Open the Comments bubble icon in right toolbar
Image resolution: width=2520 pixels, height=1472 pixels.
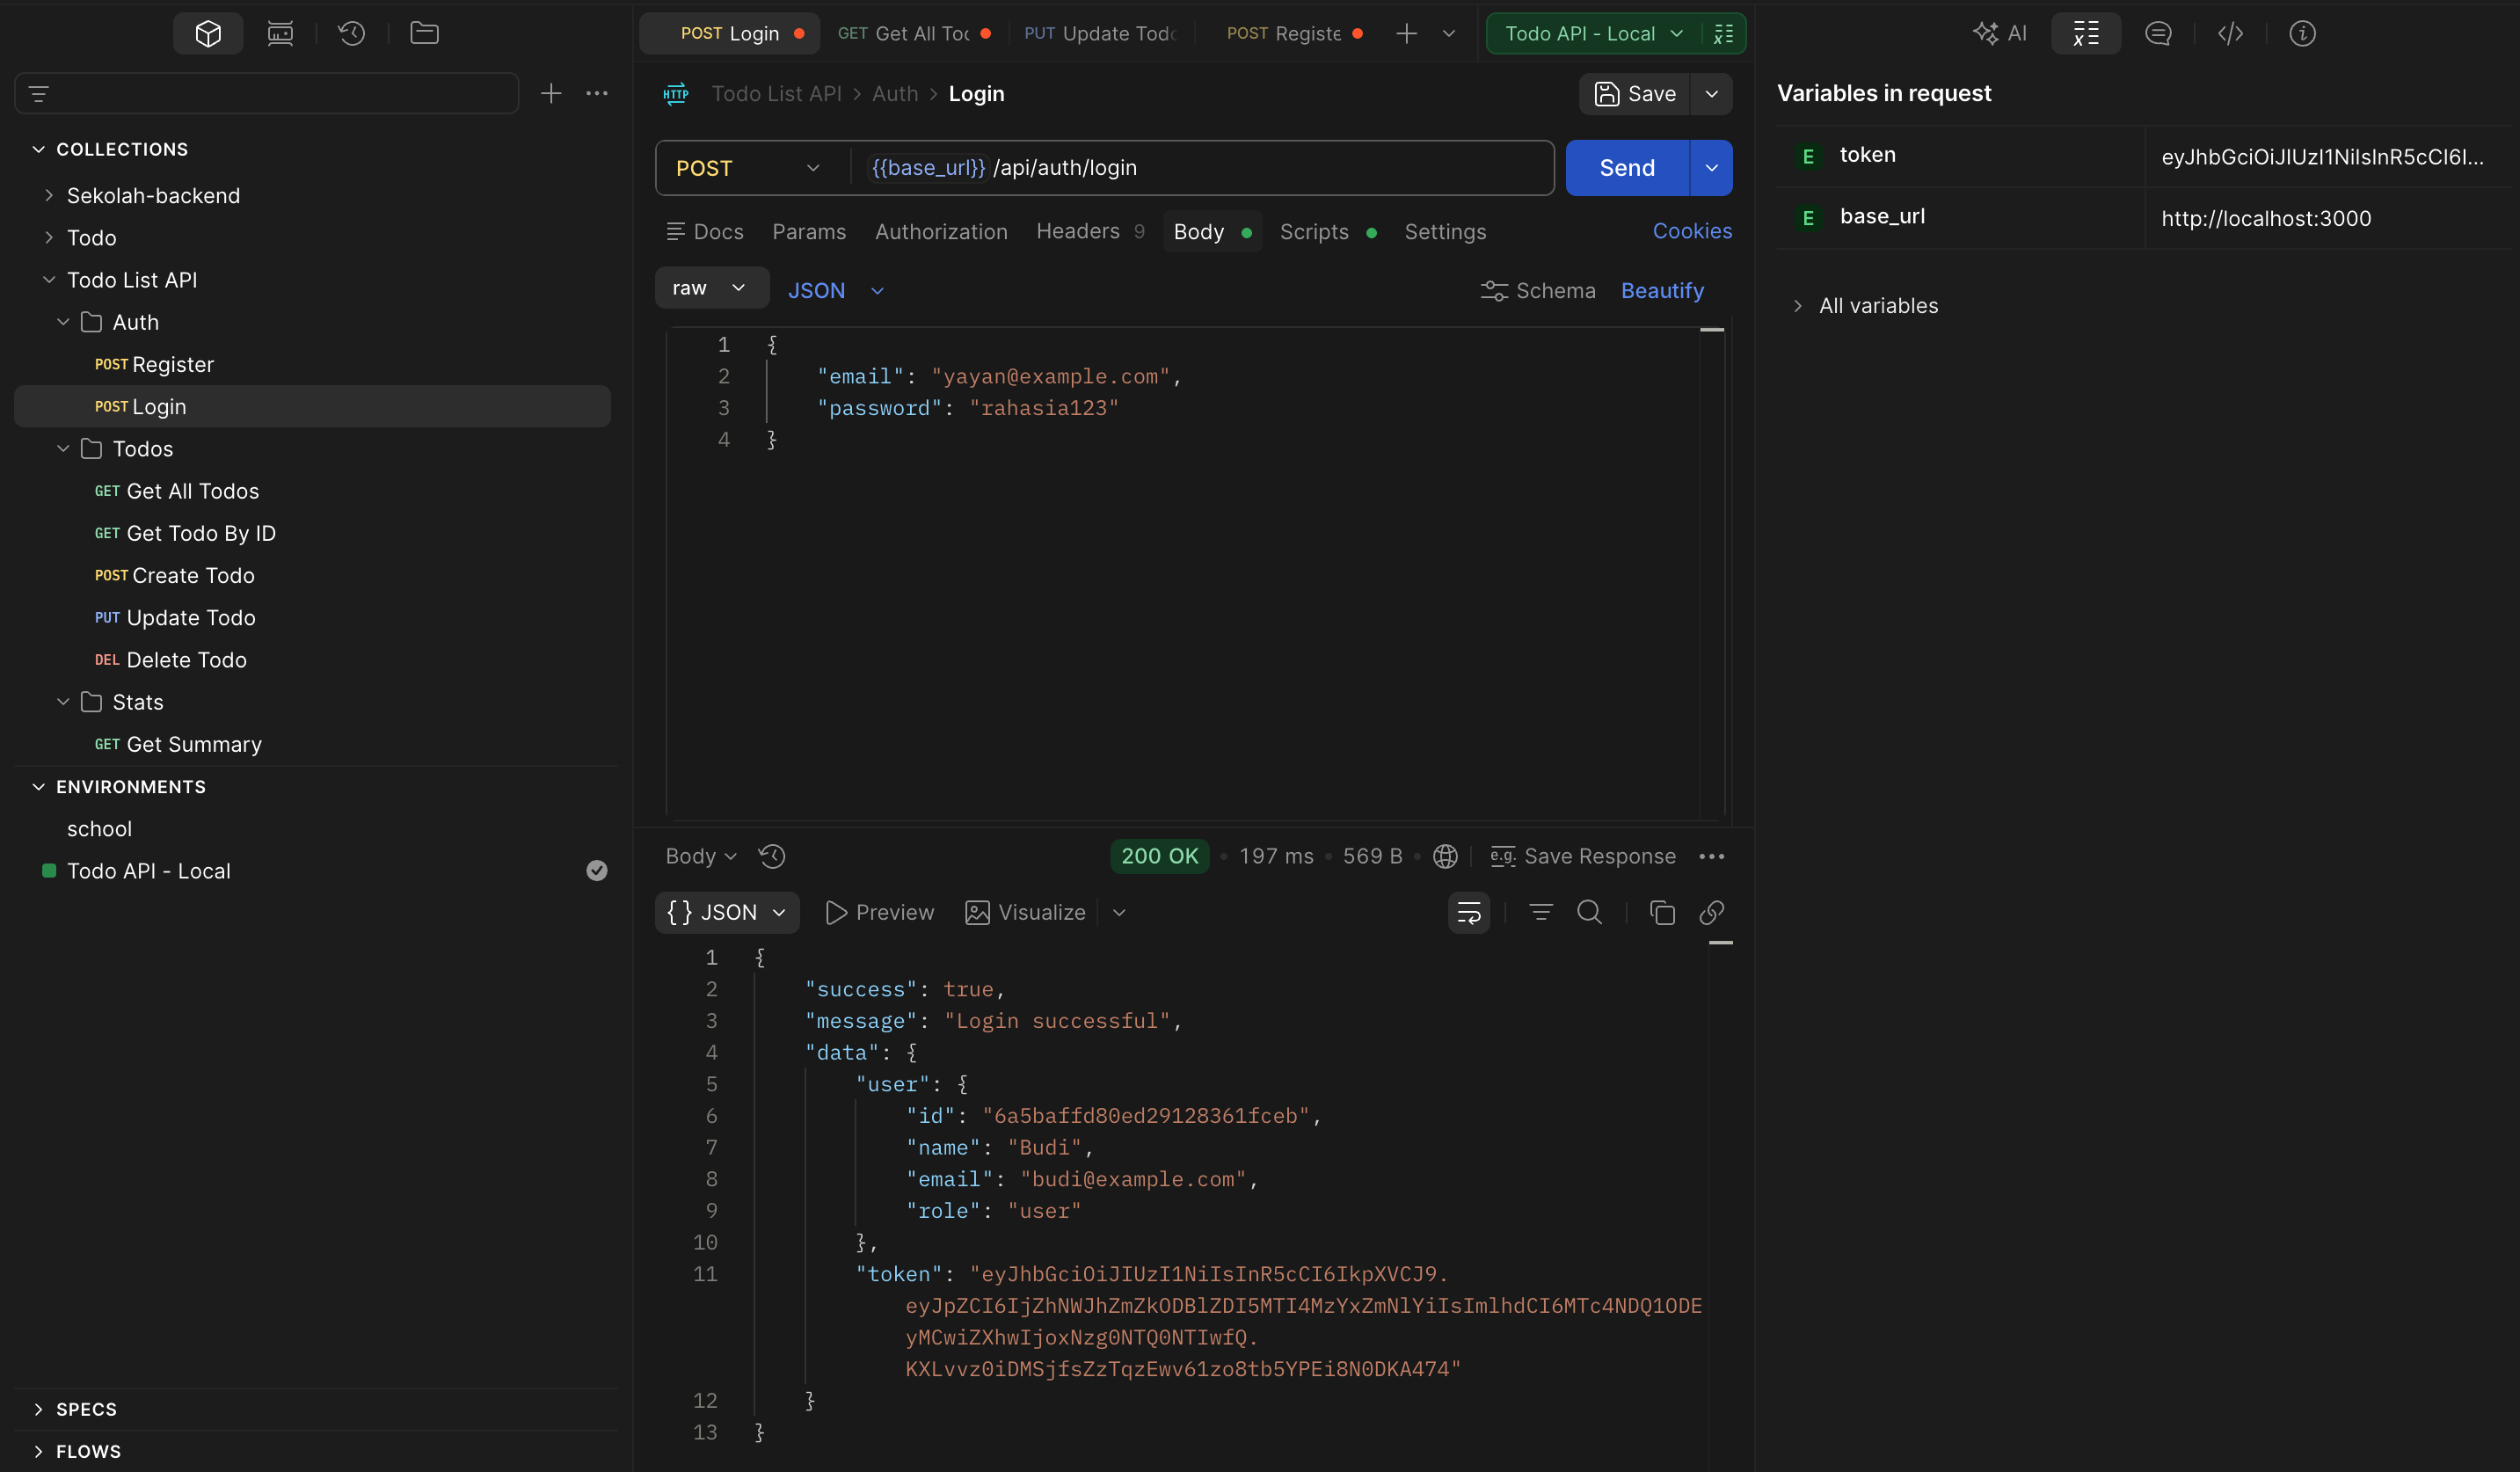click(x=2158, y=33)
